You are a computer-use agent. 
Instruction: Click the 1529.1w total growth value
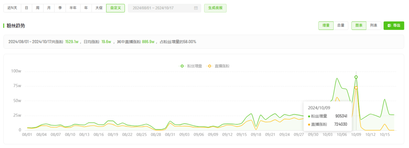pos(72,42)
